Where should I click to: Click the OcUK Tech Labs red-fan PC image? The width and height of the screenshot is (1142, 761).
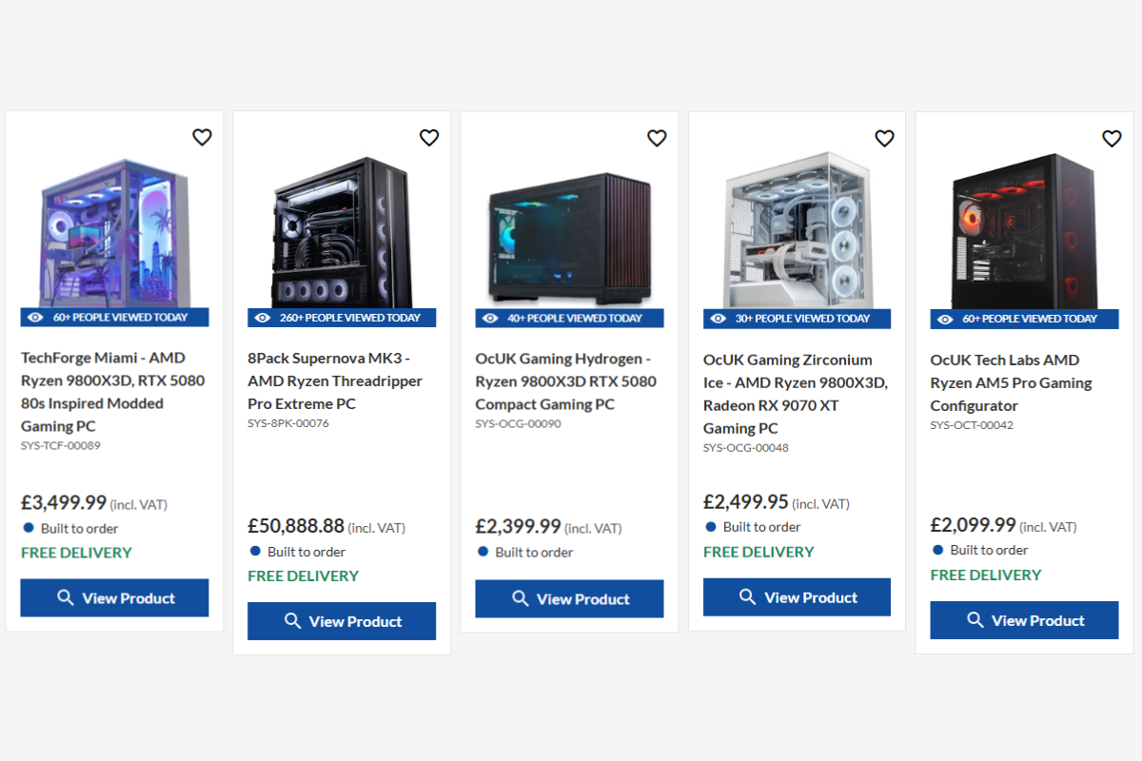(x=1024, y=231)
